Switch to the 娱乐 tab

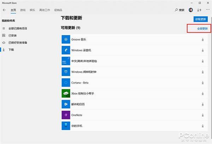[33, 10]
